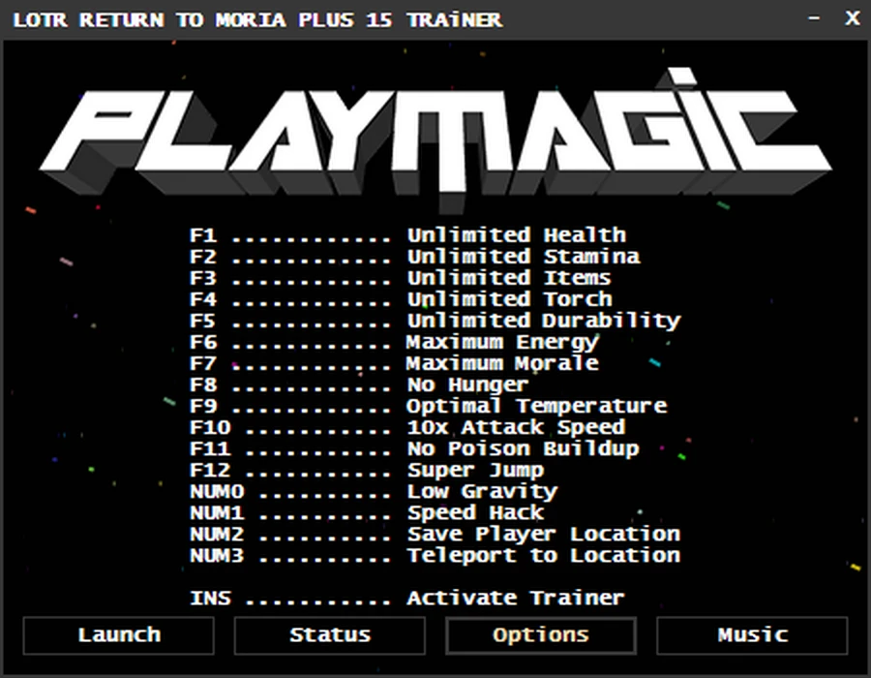Click the F5 hotkey label
871x678 pixels.
(203, 321)
